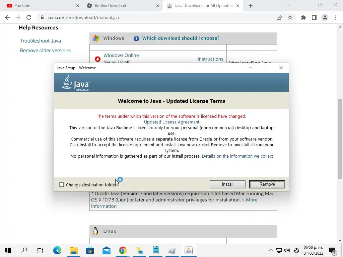Click the scrollbar down arrow

click(340, 241)
